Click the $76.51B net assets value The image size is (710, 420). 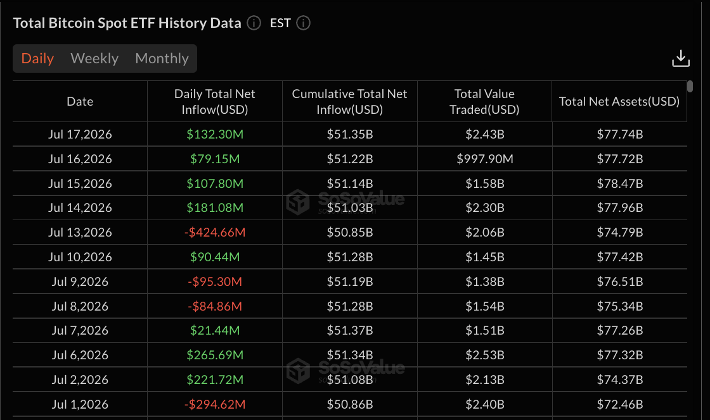pos(620,281)
